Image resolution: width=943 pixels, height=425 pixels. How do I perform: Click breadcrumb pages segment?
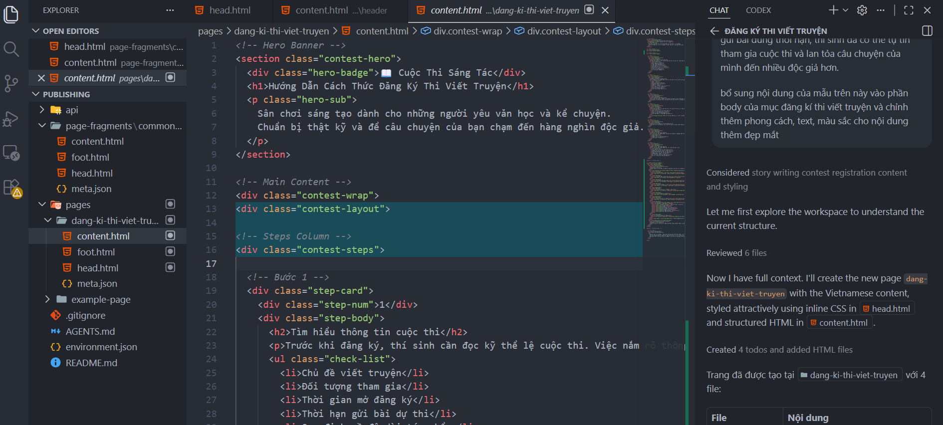click(210, 31)
